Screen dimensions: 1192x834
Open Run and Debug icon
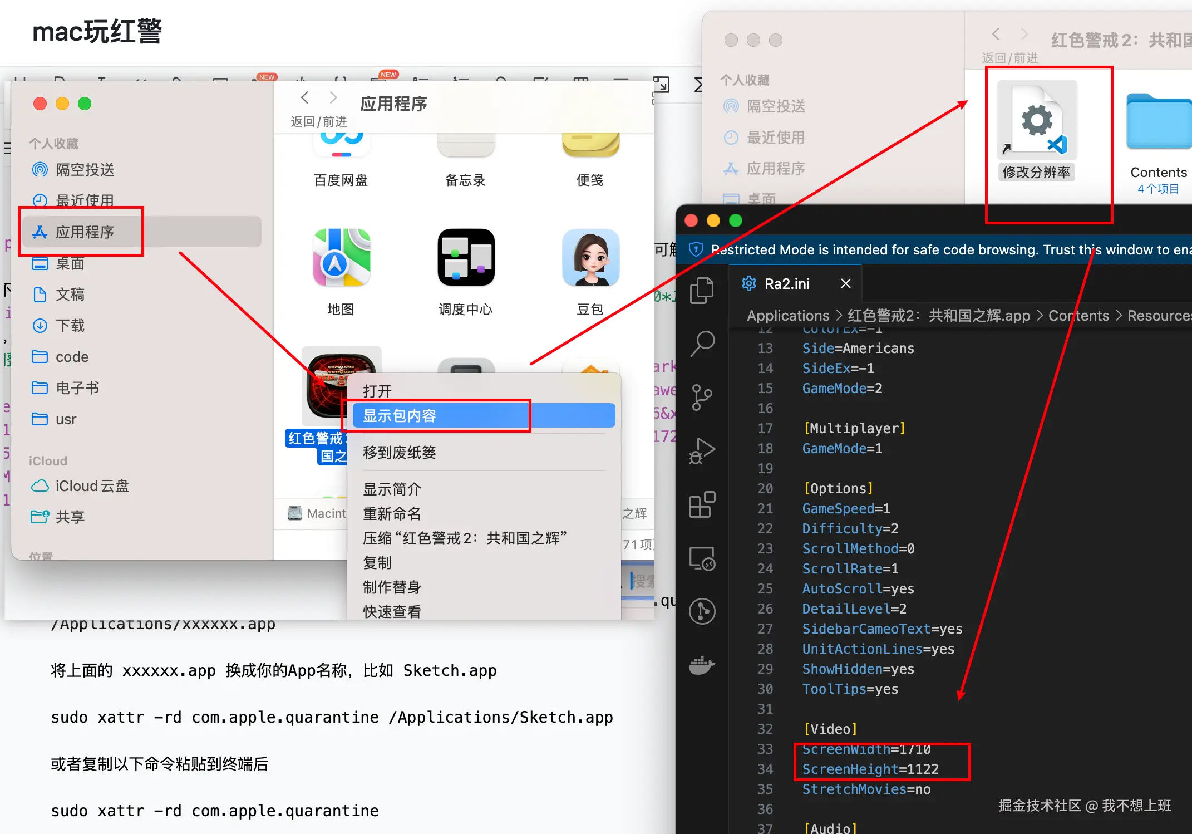(x=702, y=451)
